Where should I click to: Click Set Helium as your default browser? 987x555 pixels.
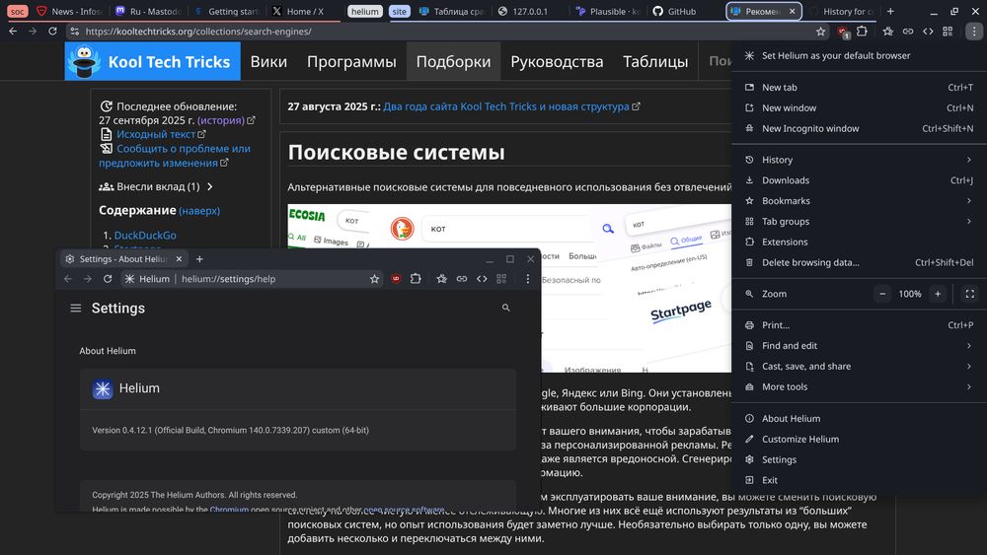(x=860, y=55)
